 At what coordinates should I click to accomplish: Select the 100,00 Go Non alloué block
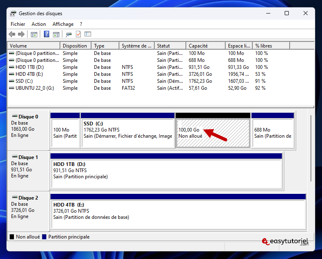point(213,131)
